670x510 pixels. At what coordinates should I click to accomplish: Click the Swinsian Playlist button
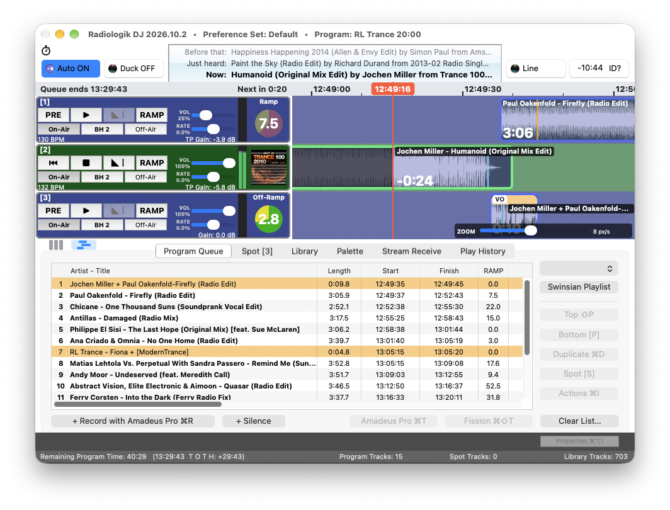click(x=579, y=287)
